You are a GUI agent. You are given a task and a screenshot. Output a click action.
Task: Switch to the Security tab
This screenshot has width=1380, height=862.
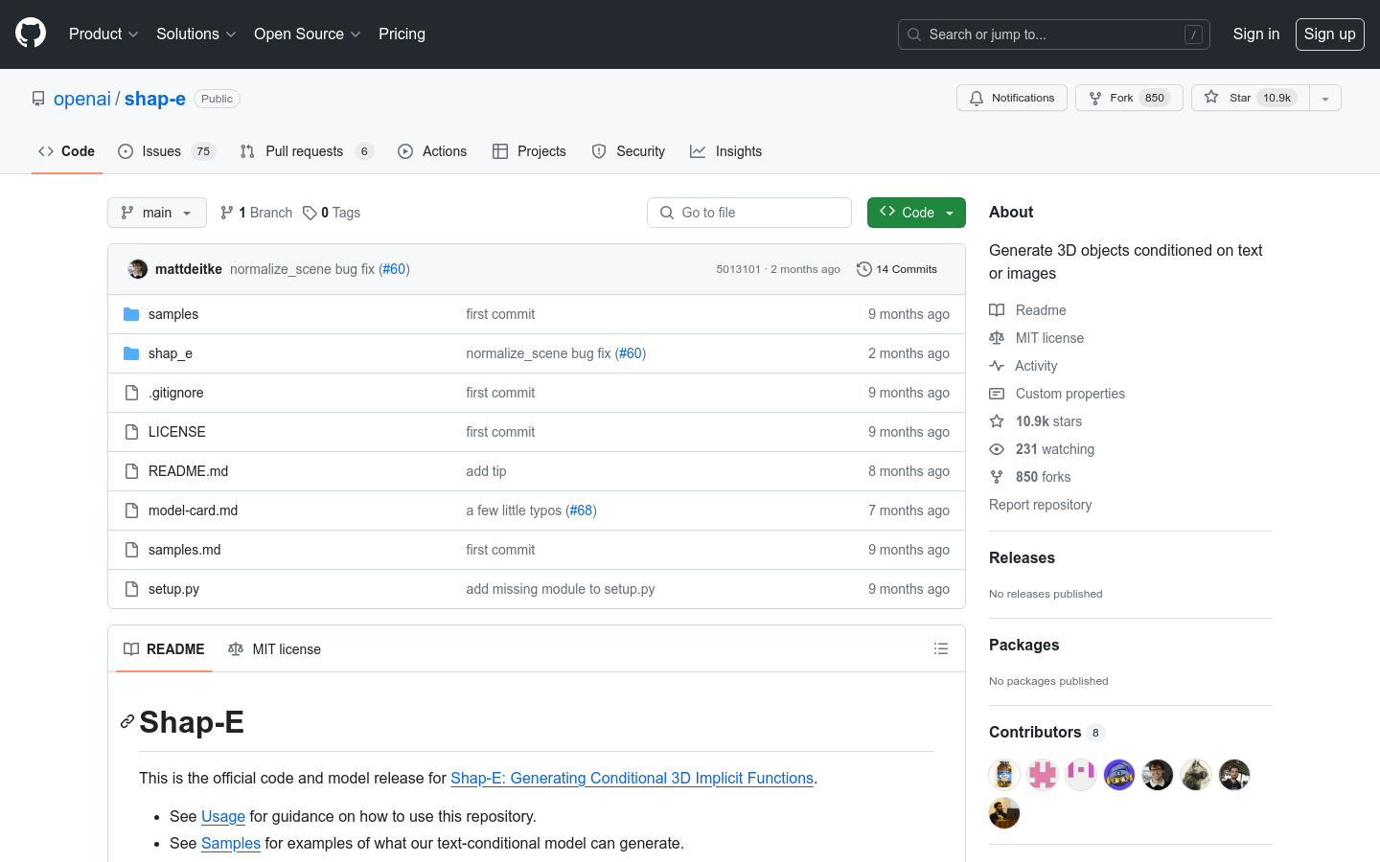click(x=629, y=151)
